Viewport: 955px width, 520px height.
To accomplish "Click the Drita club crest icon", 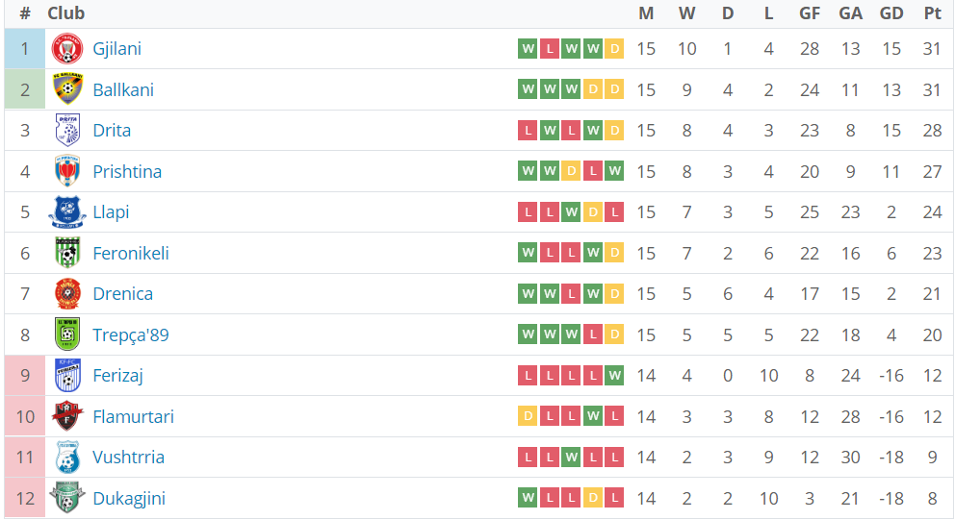I will click(x=67, y=131).
